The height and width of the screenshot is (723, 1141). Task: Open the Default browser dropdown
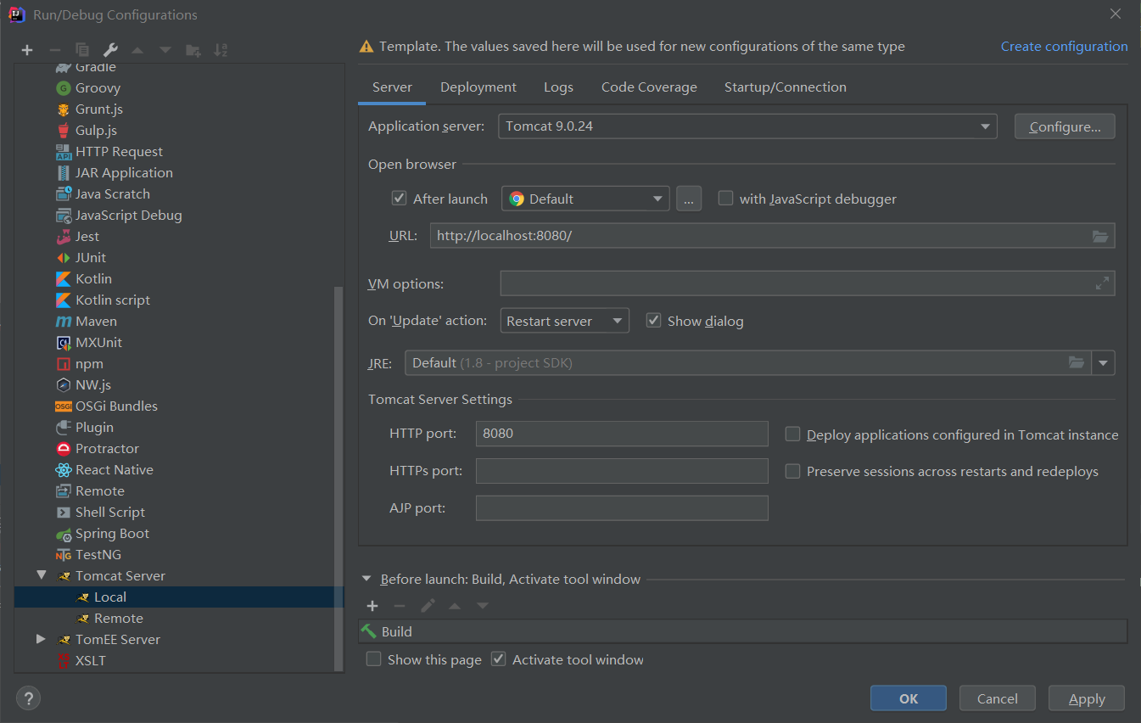coord(585,199)
